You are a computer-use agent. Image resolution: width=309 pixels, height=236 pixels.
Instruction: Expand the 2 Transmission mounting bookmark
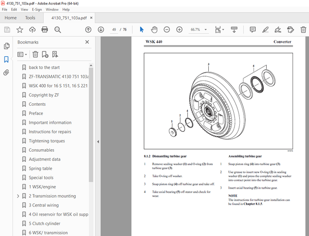[18, 196]
